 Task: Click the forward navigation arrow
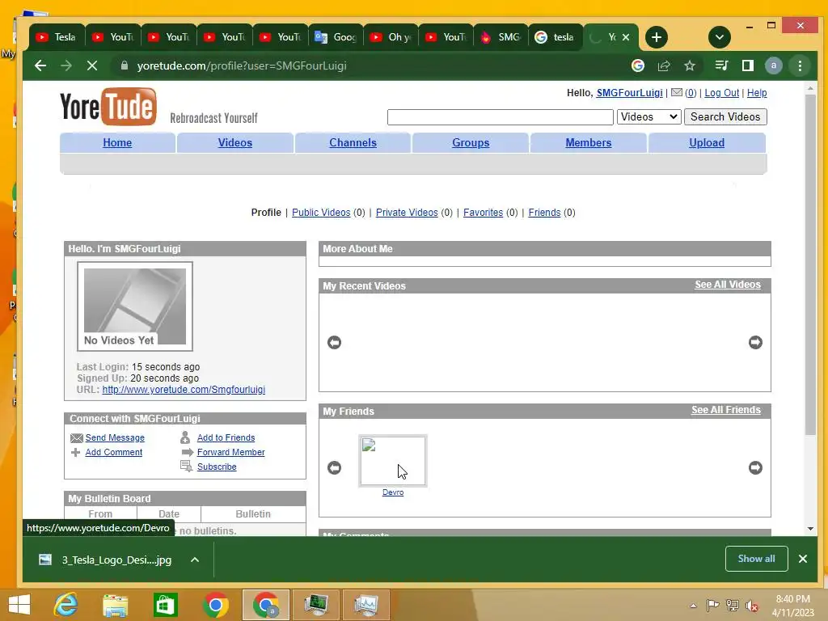click(66, 65)
